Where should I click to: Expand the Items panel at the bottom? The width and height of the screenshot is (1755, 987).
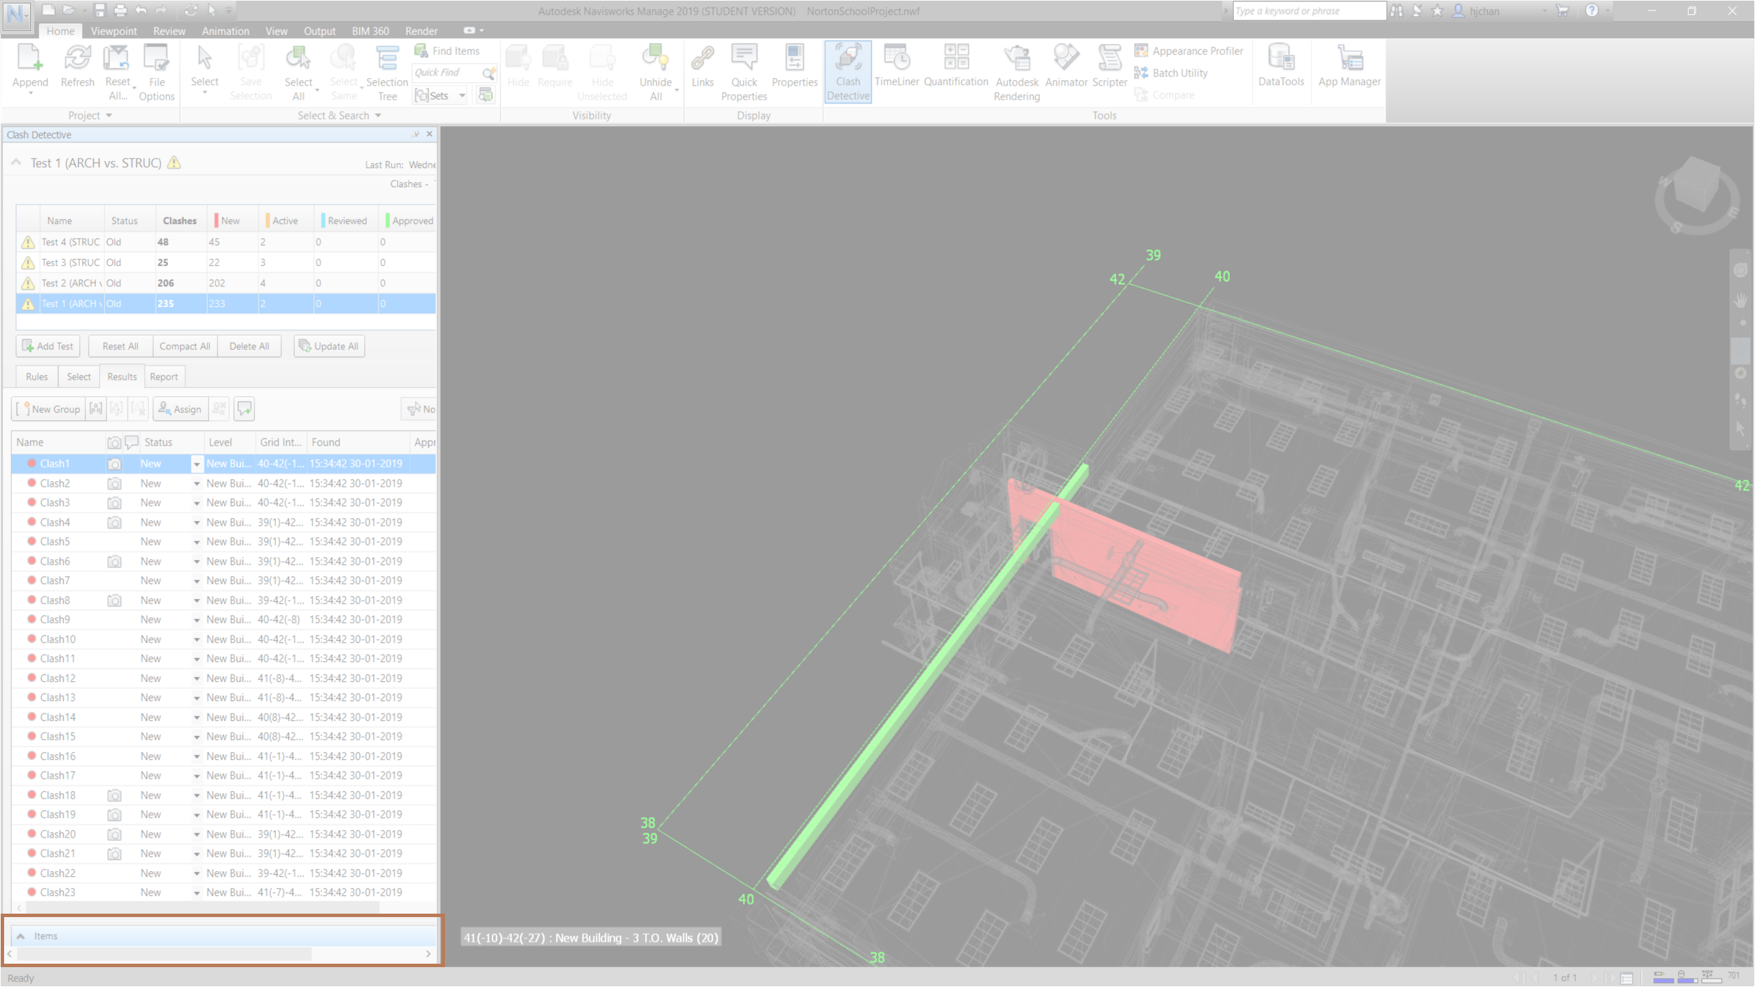tap(21, 936)
